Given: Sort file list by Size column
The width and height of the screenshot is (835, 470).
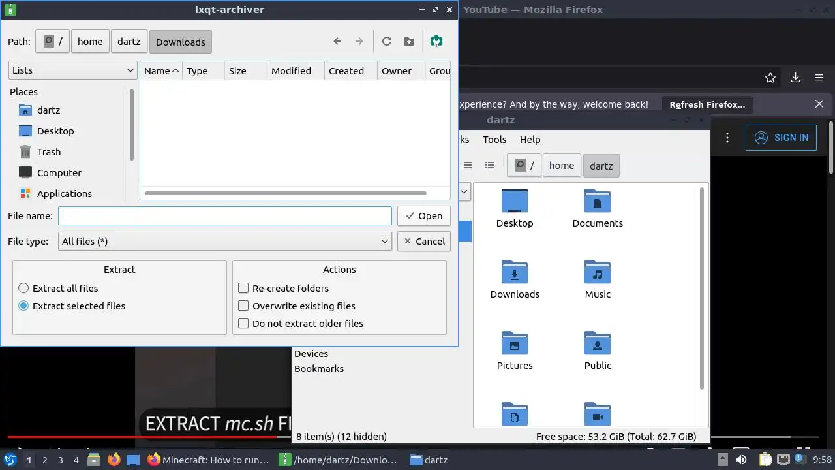Looking at the screenshot, I should 245,70.
